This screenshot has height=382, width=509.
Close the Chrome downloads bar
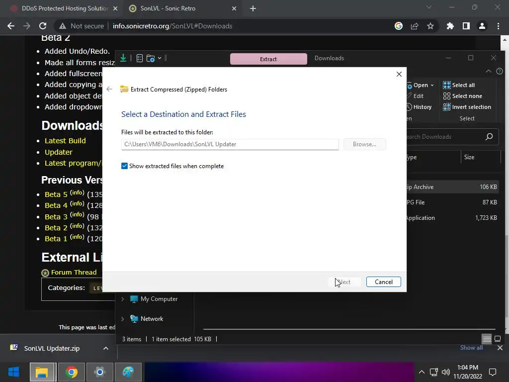(x=500, y=348)
